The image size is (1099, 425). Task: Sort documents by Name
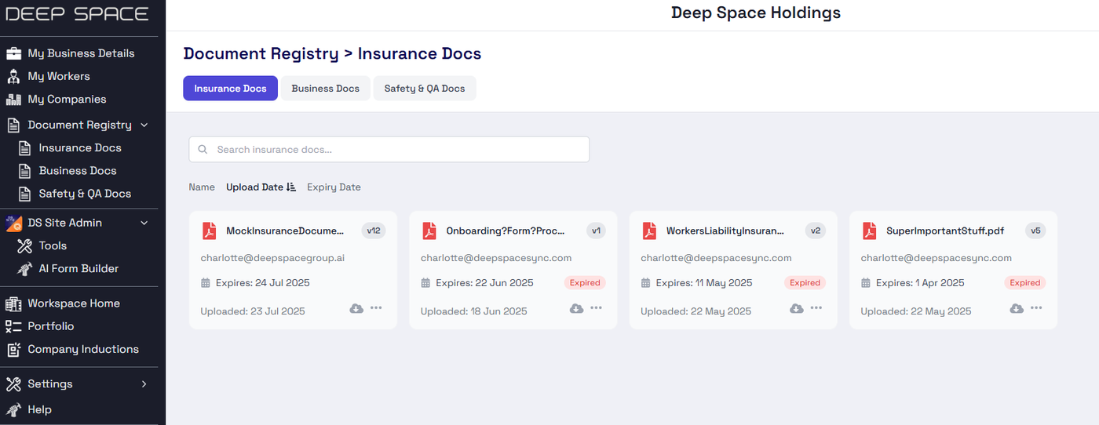pos(202,187)
